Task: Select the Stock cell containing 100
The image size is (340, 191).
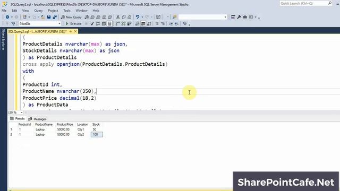Action: pyautogui.click(x=97, y=134)
